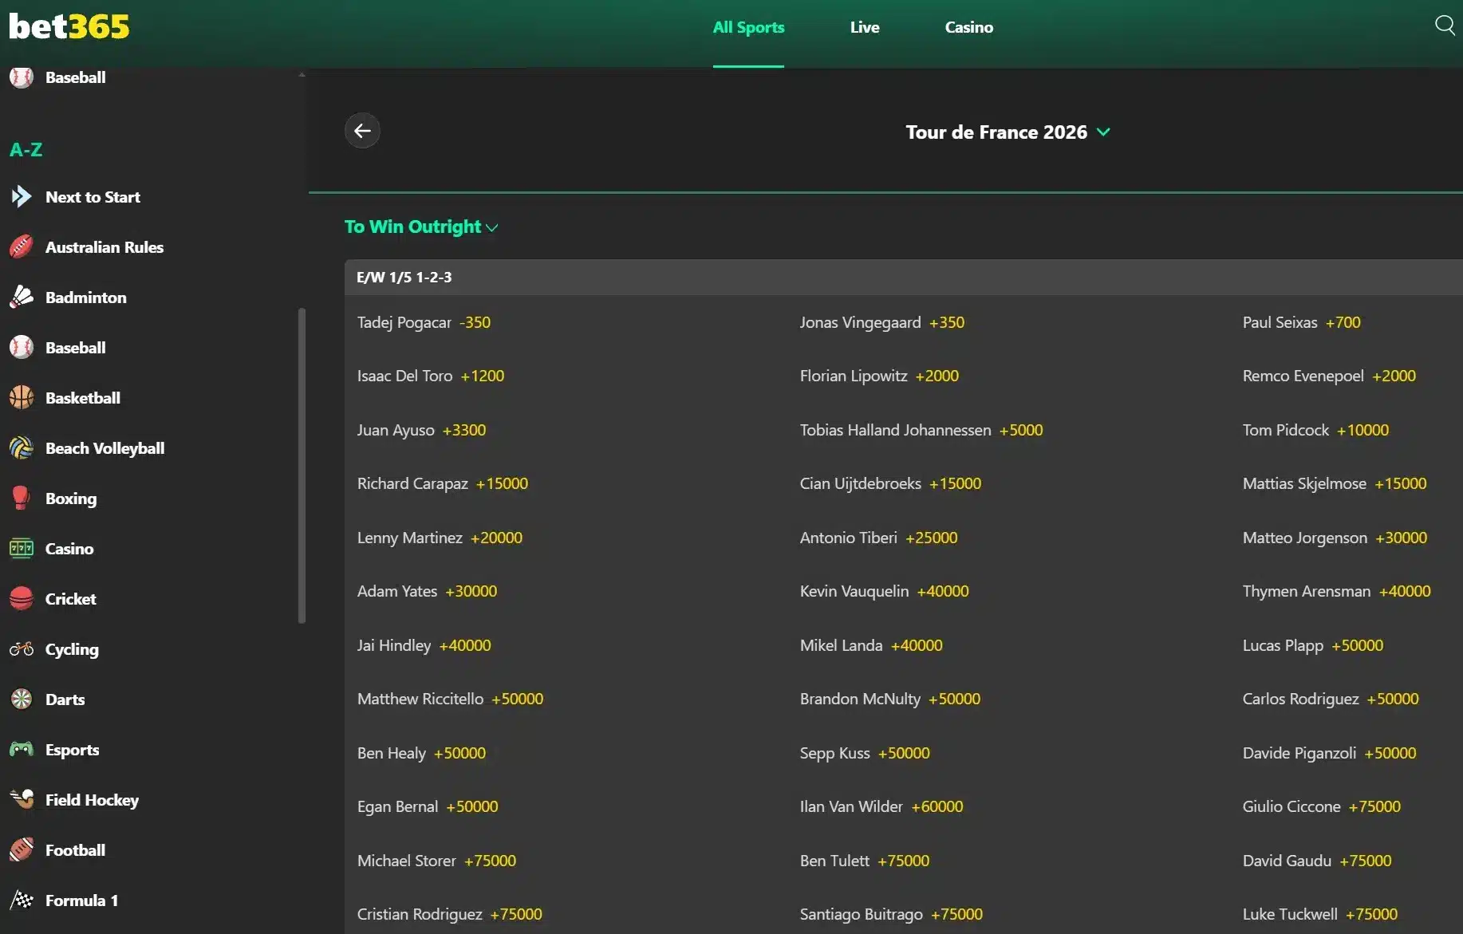Image resolution: width=1463 pixels, height=934 pixels.
Task: Select the Beach Volleyball icon
Action: click(22, 448)
